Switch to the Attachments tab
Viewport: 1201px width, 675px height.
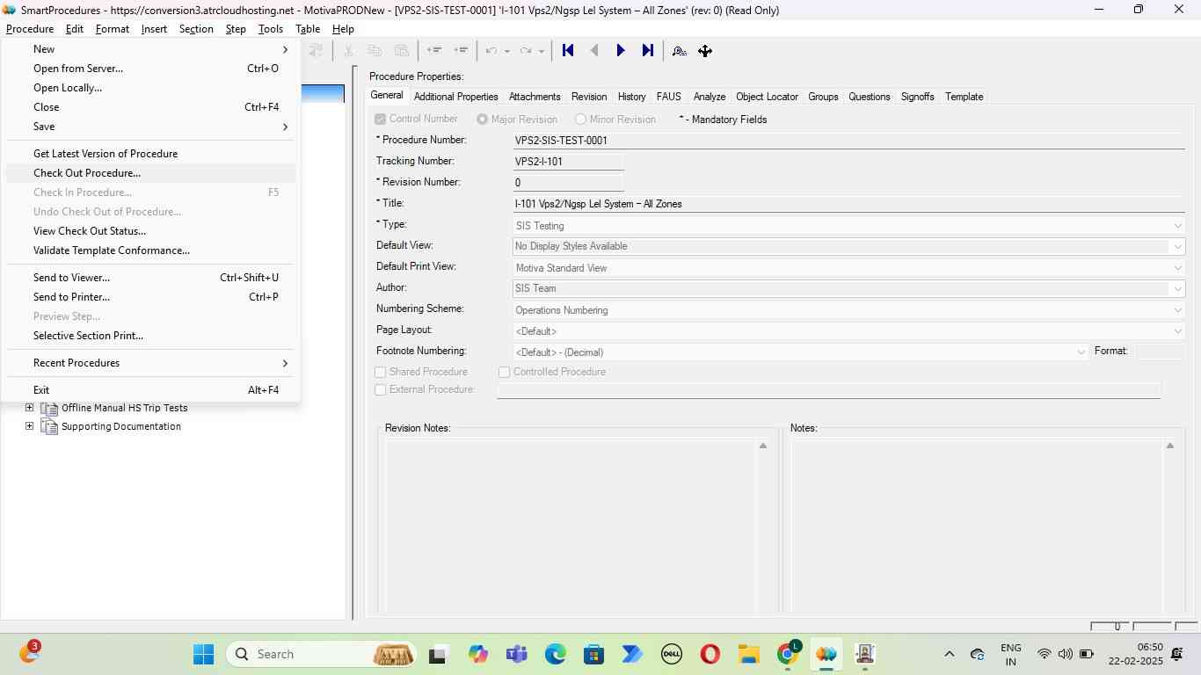[x=535, y=97]
